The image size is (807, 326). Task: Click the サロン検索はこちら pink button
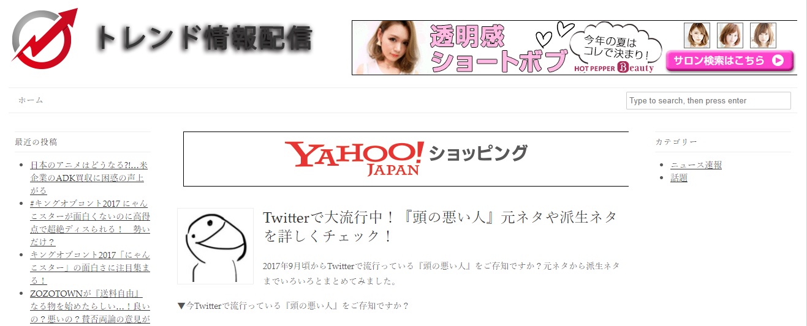coord(729,61)
